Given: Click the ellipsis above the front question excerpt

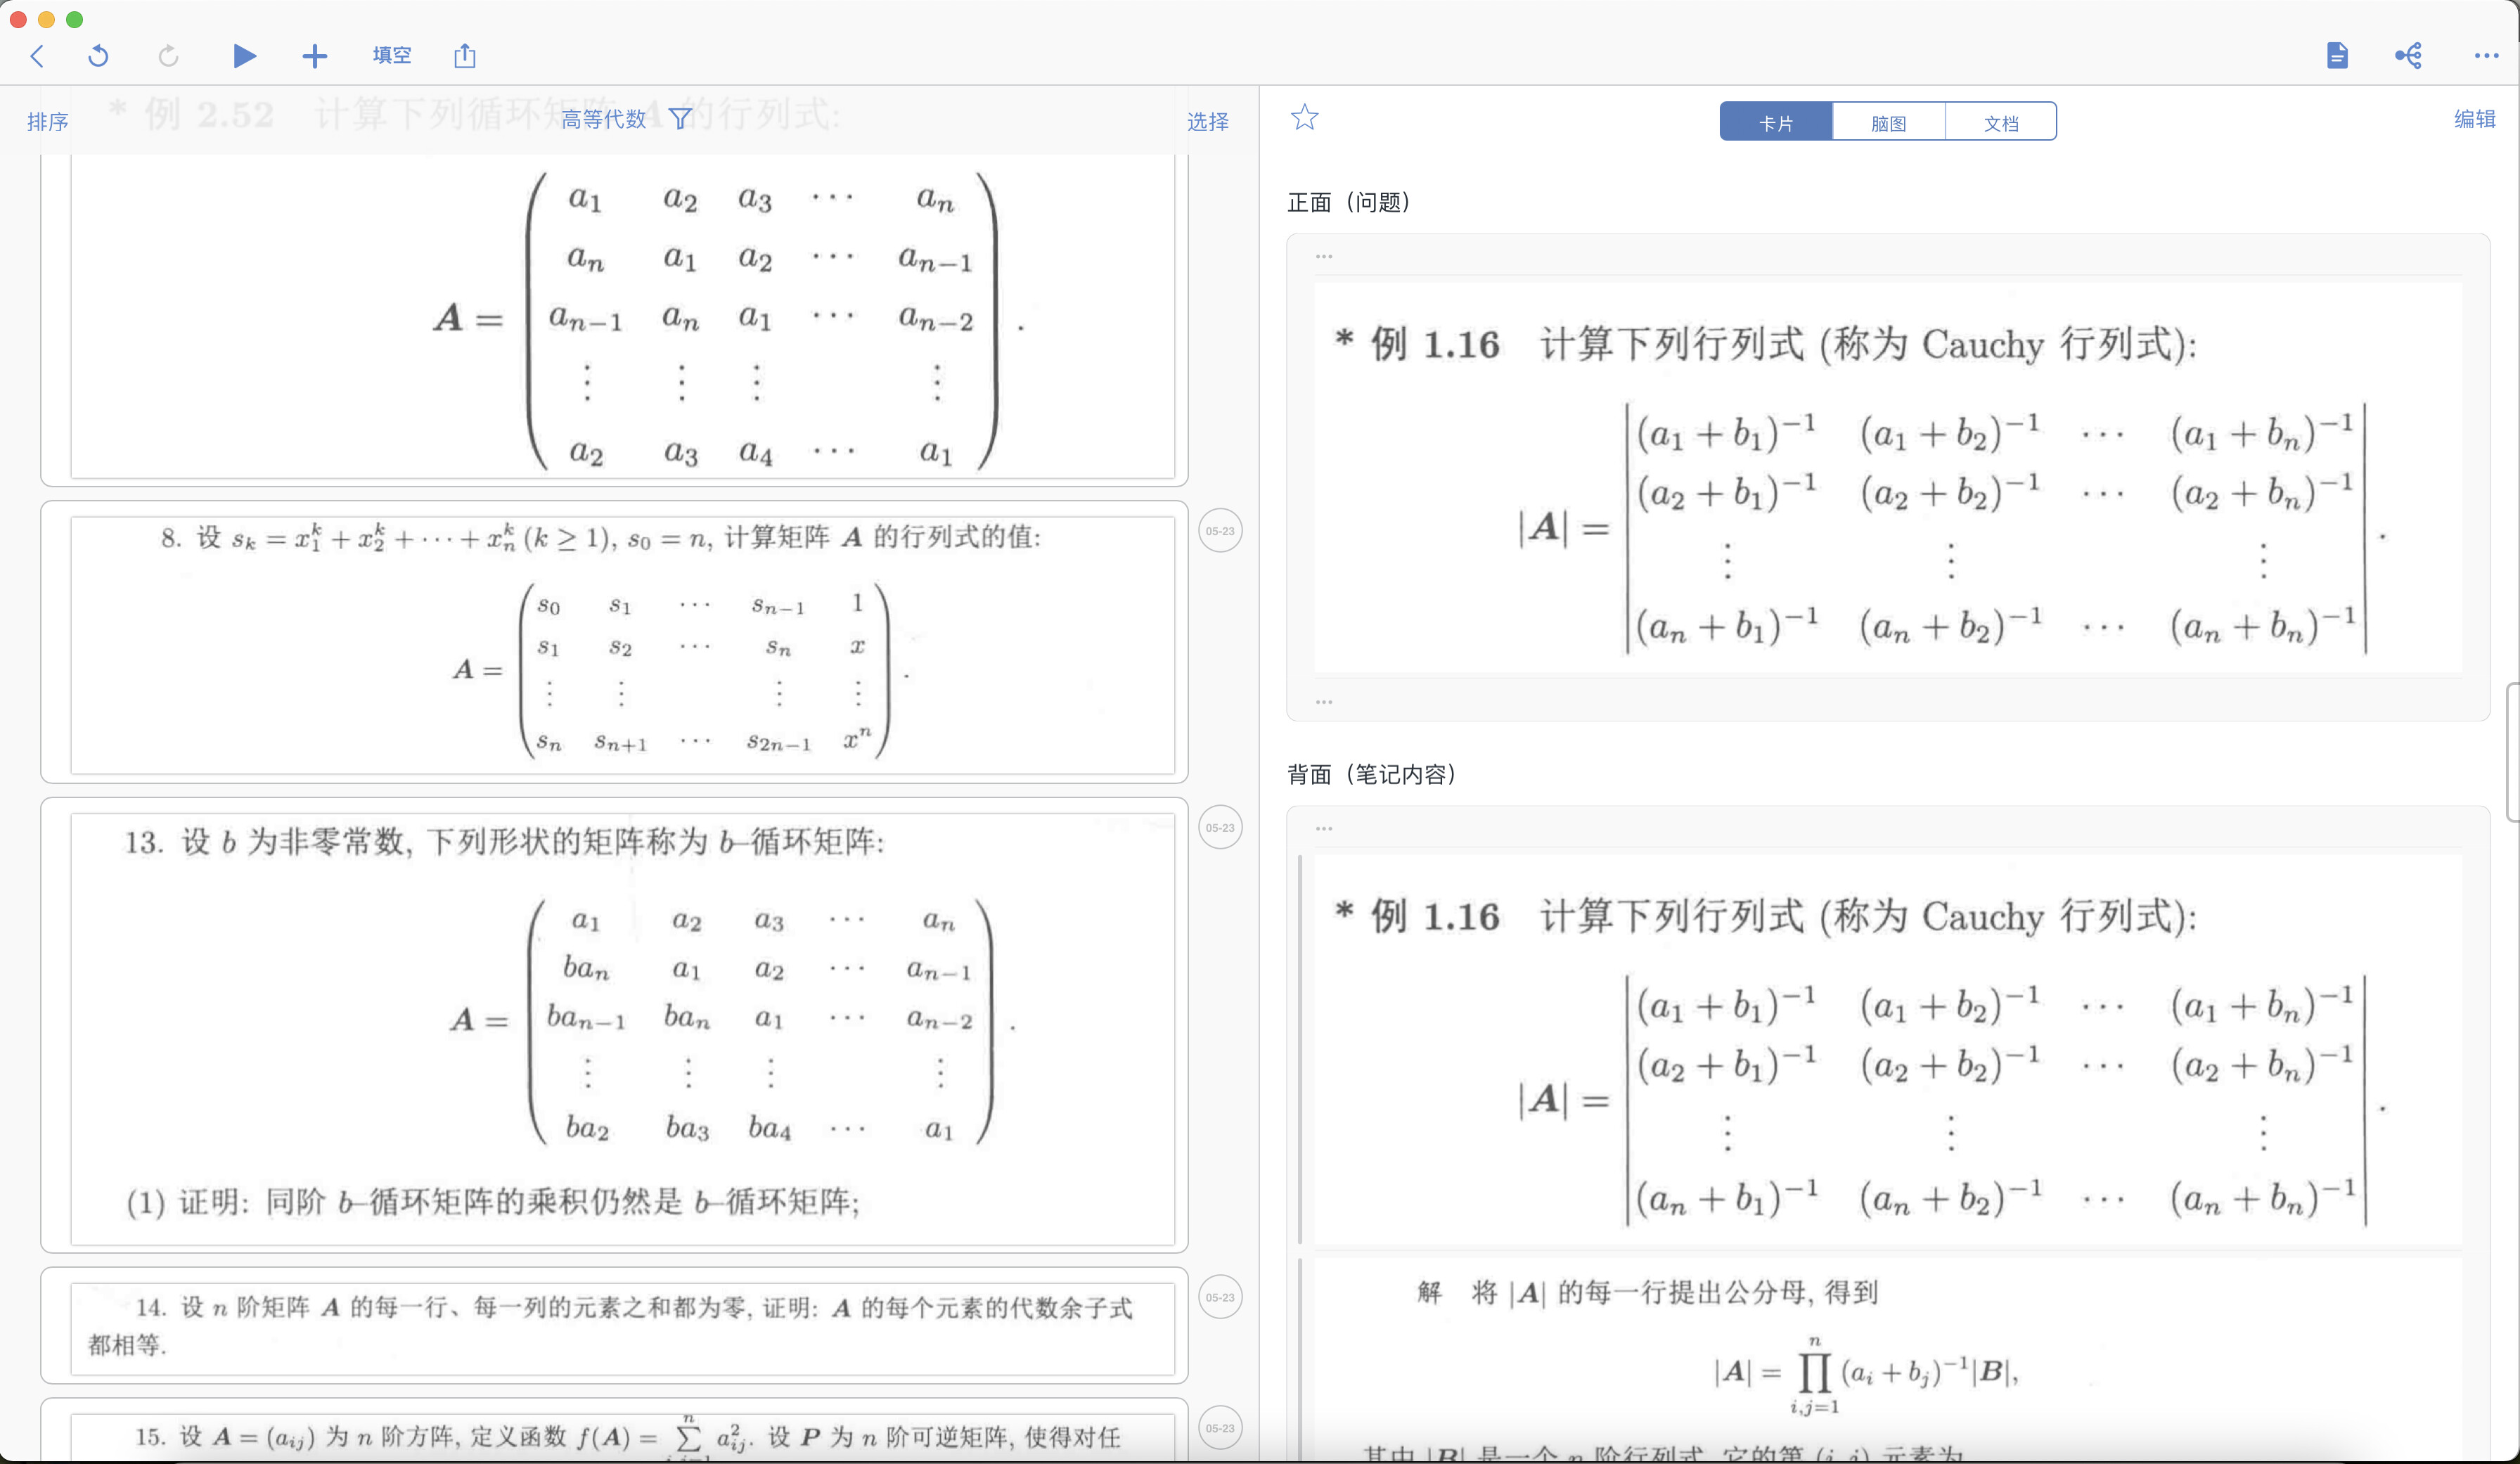Looking at the screenshot, I should (1324, 257).
